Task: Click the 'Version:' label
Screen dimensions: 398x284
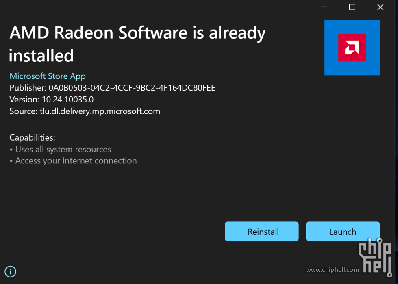Action: [x=24, y=100]
